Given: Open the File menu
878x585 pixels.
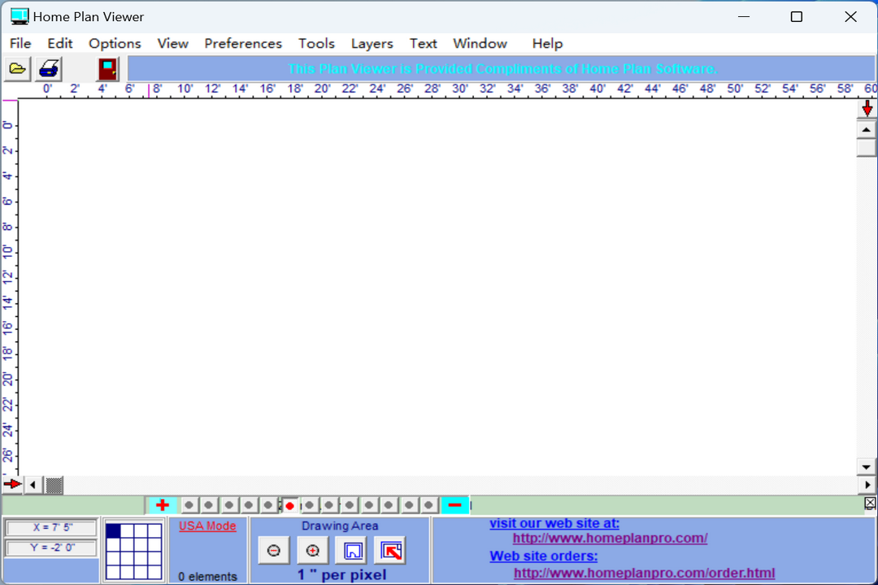Looking at the screenshot, I should click(20, 44).
